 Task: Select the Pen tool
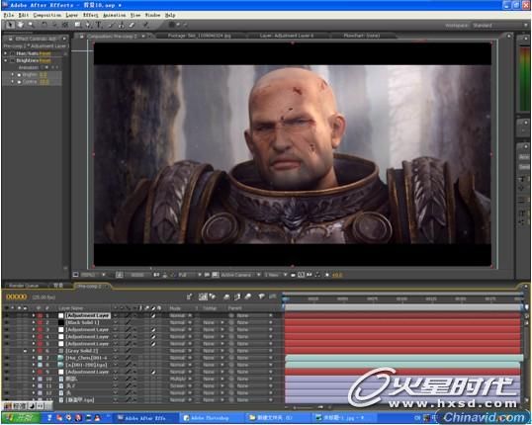89,25
